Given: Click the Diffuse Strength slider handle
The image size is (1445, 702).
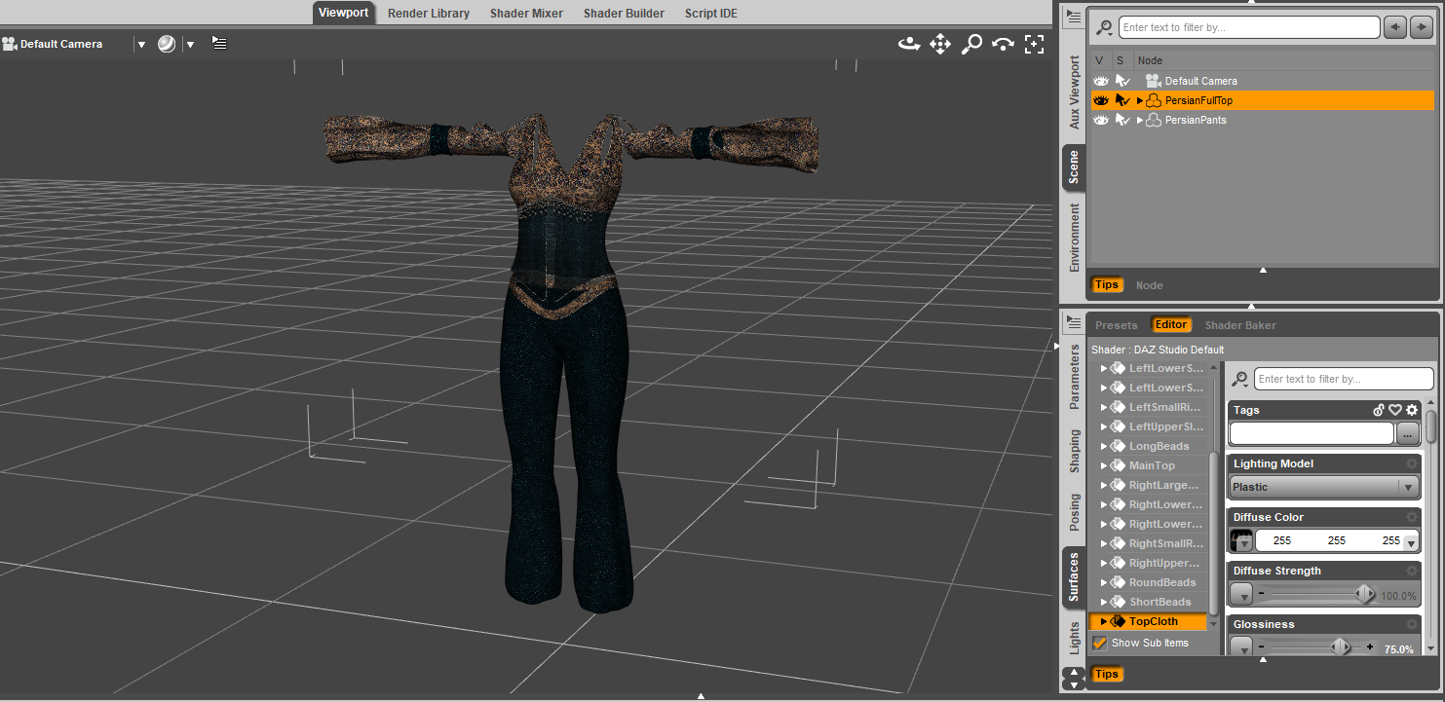Looking at the screenshot, I should coord(1365,594).
